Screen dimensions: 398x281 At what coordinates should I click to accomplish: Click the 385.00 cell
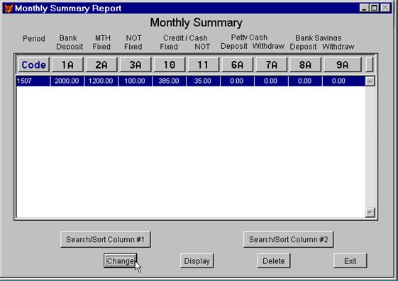(x=169, y=81)
